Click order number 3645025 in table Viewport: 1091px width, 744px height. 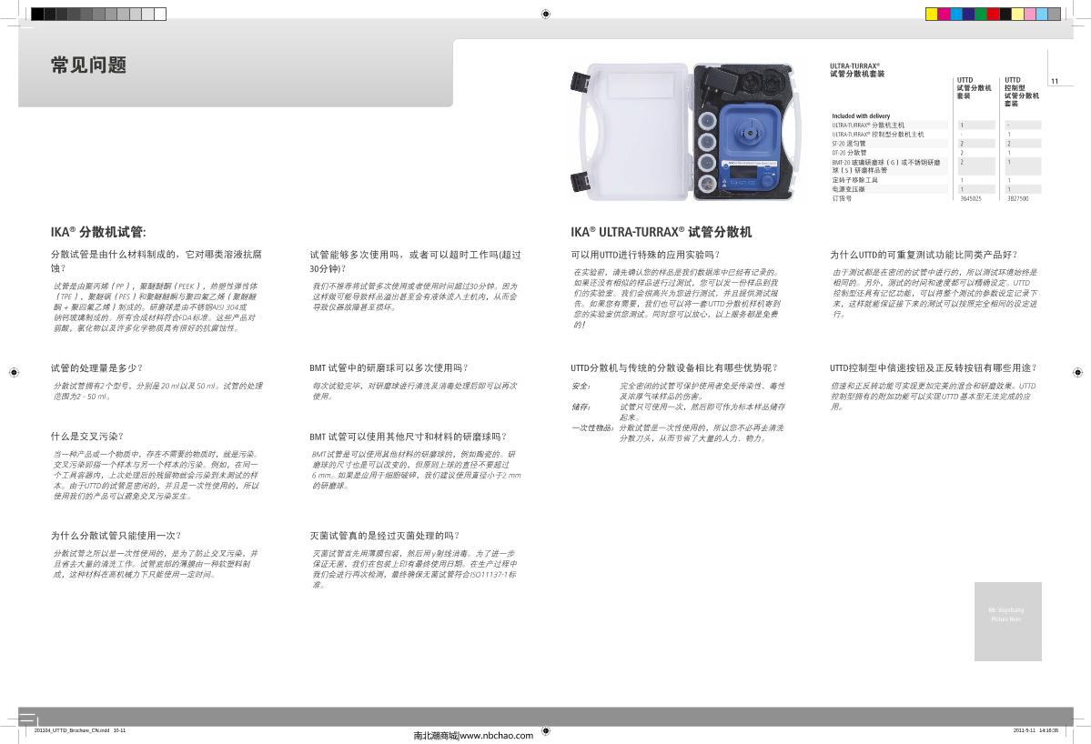coord(971,197)
